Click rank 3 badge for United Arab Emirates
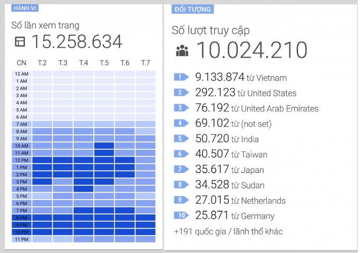Screen dimensions: 360x253 [181, 108]
